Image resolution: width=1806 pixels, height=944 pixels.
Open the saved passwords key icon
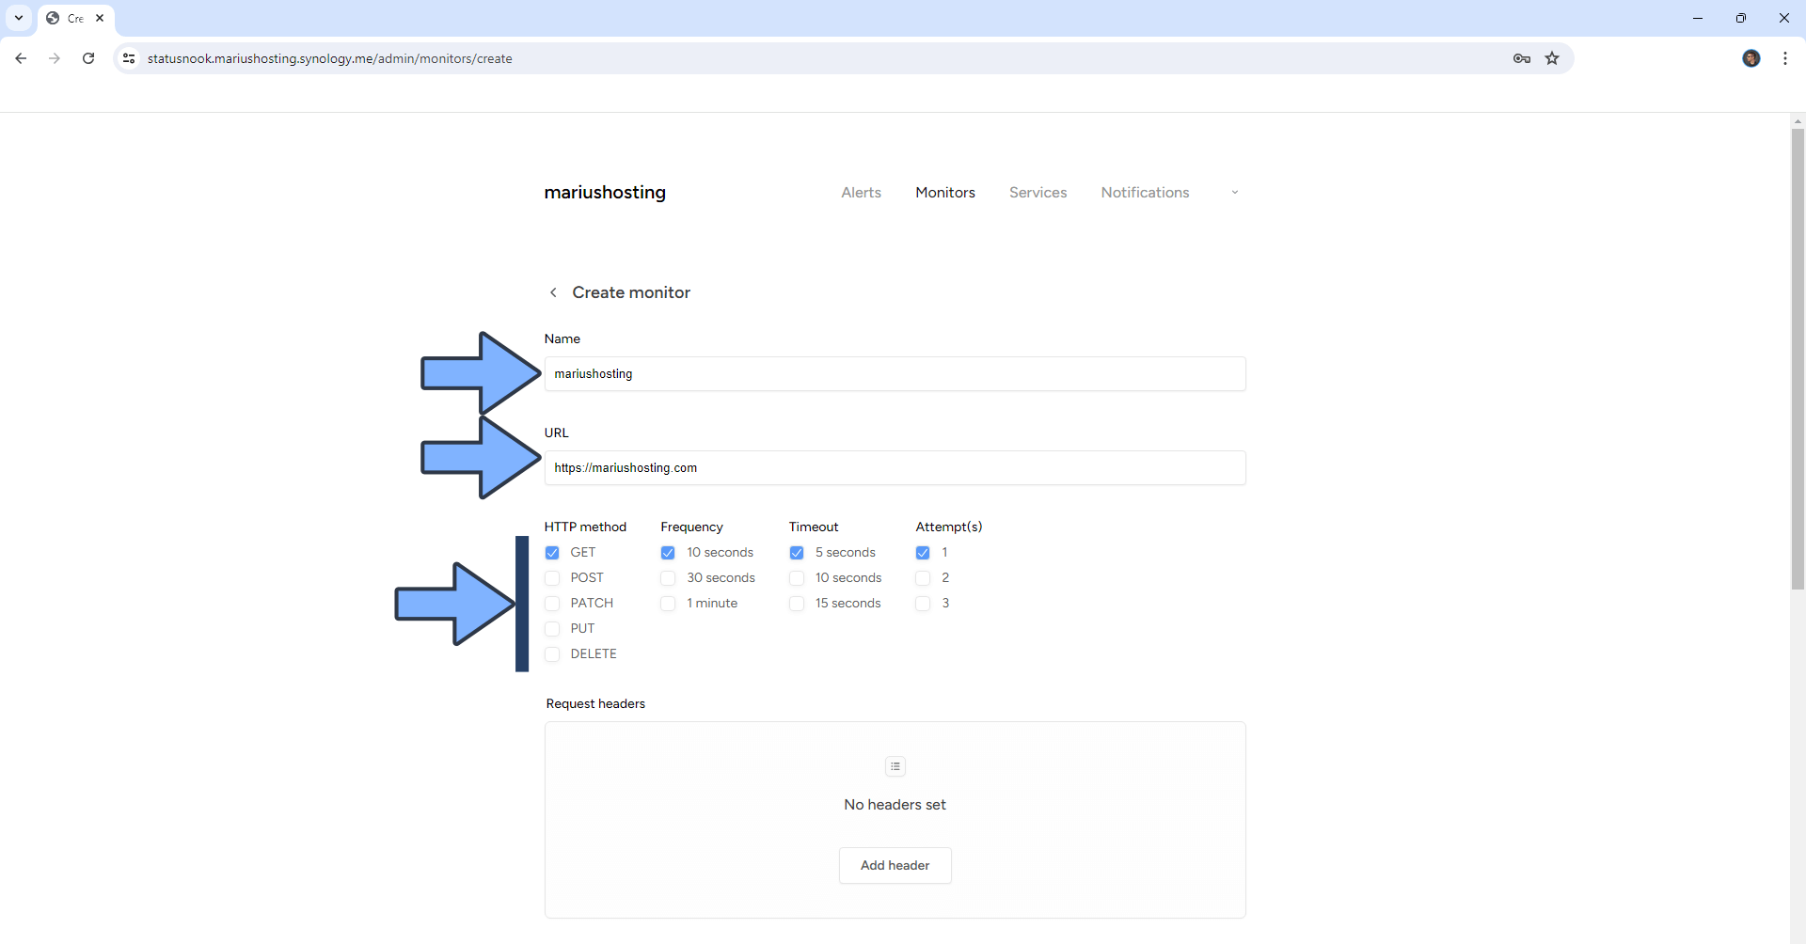1522,58
